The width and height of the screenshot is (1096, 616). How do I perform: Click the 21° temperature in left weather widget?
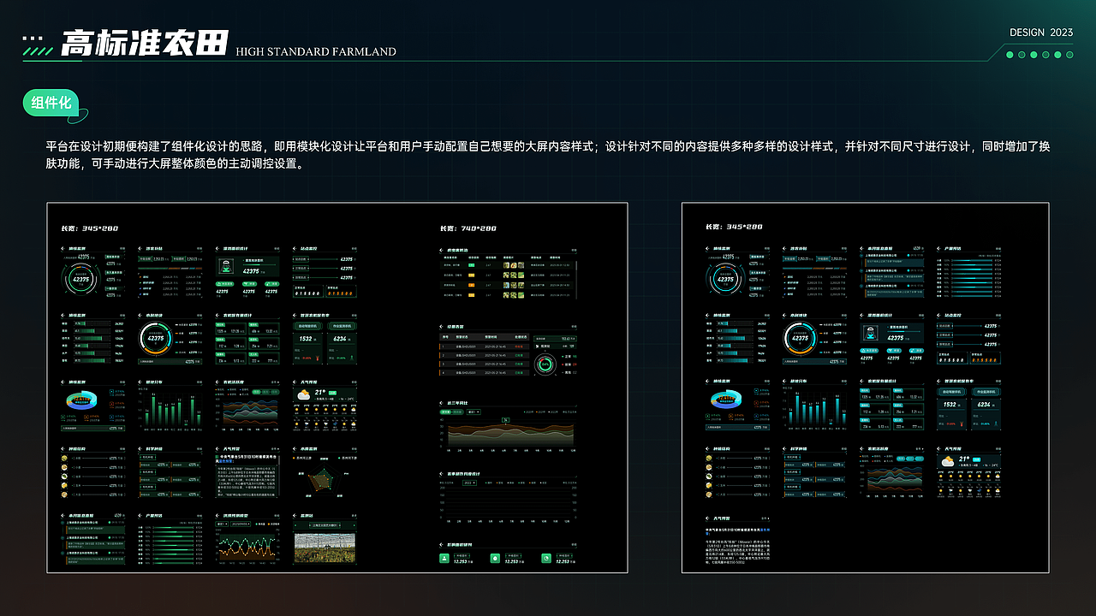click(320, 392)
